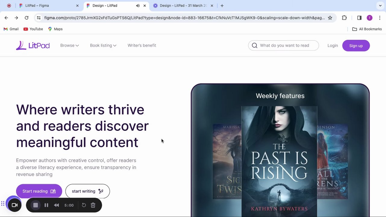Open the Chrome three-dot menu

coord(380,18)
